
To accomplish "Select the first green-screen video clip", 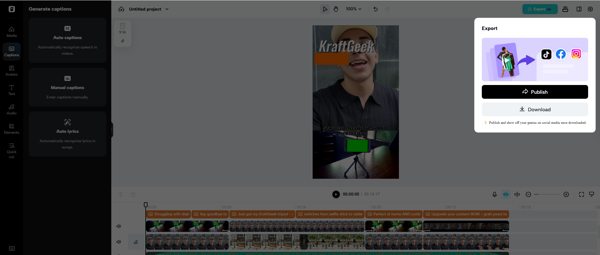I will pos(187,226).
